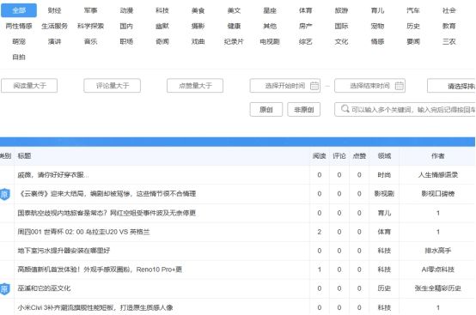Pick the 房产 category filter

click(x=305, y=26)
